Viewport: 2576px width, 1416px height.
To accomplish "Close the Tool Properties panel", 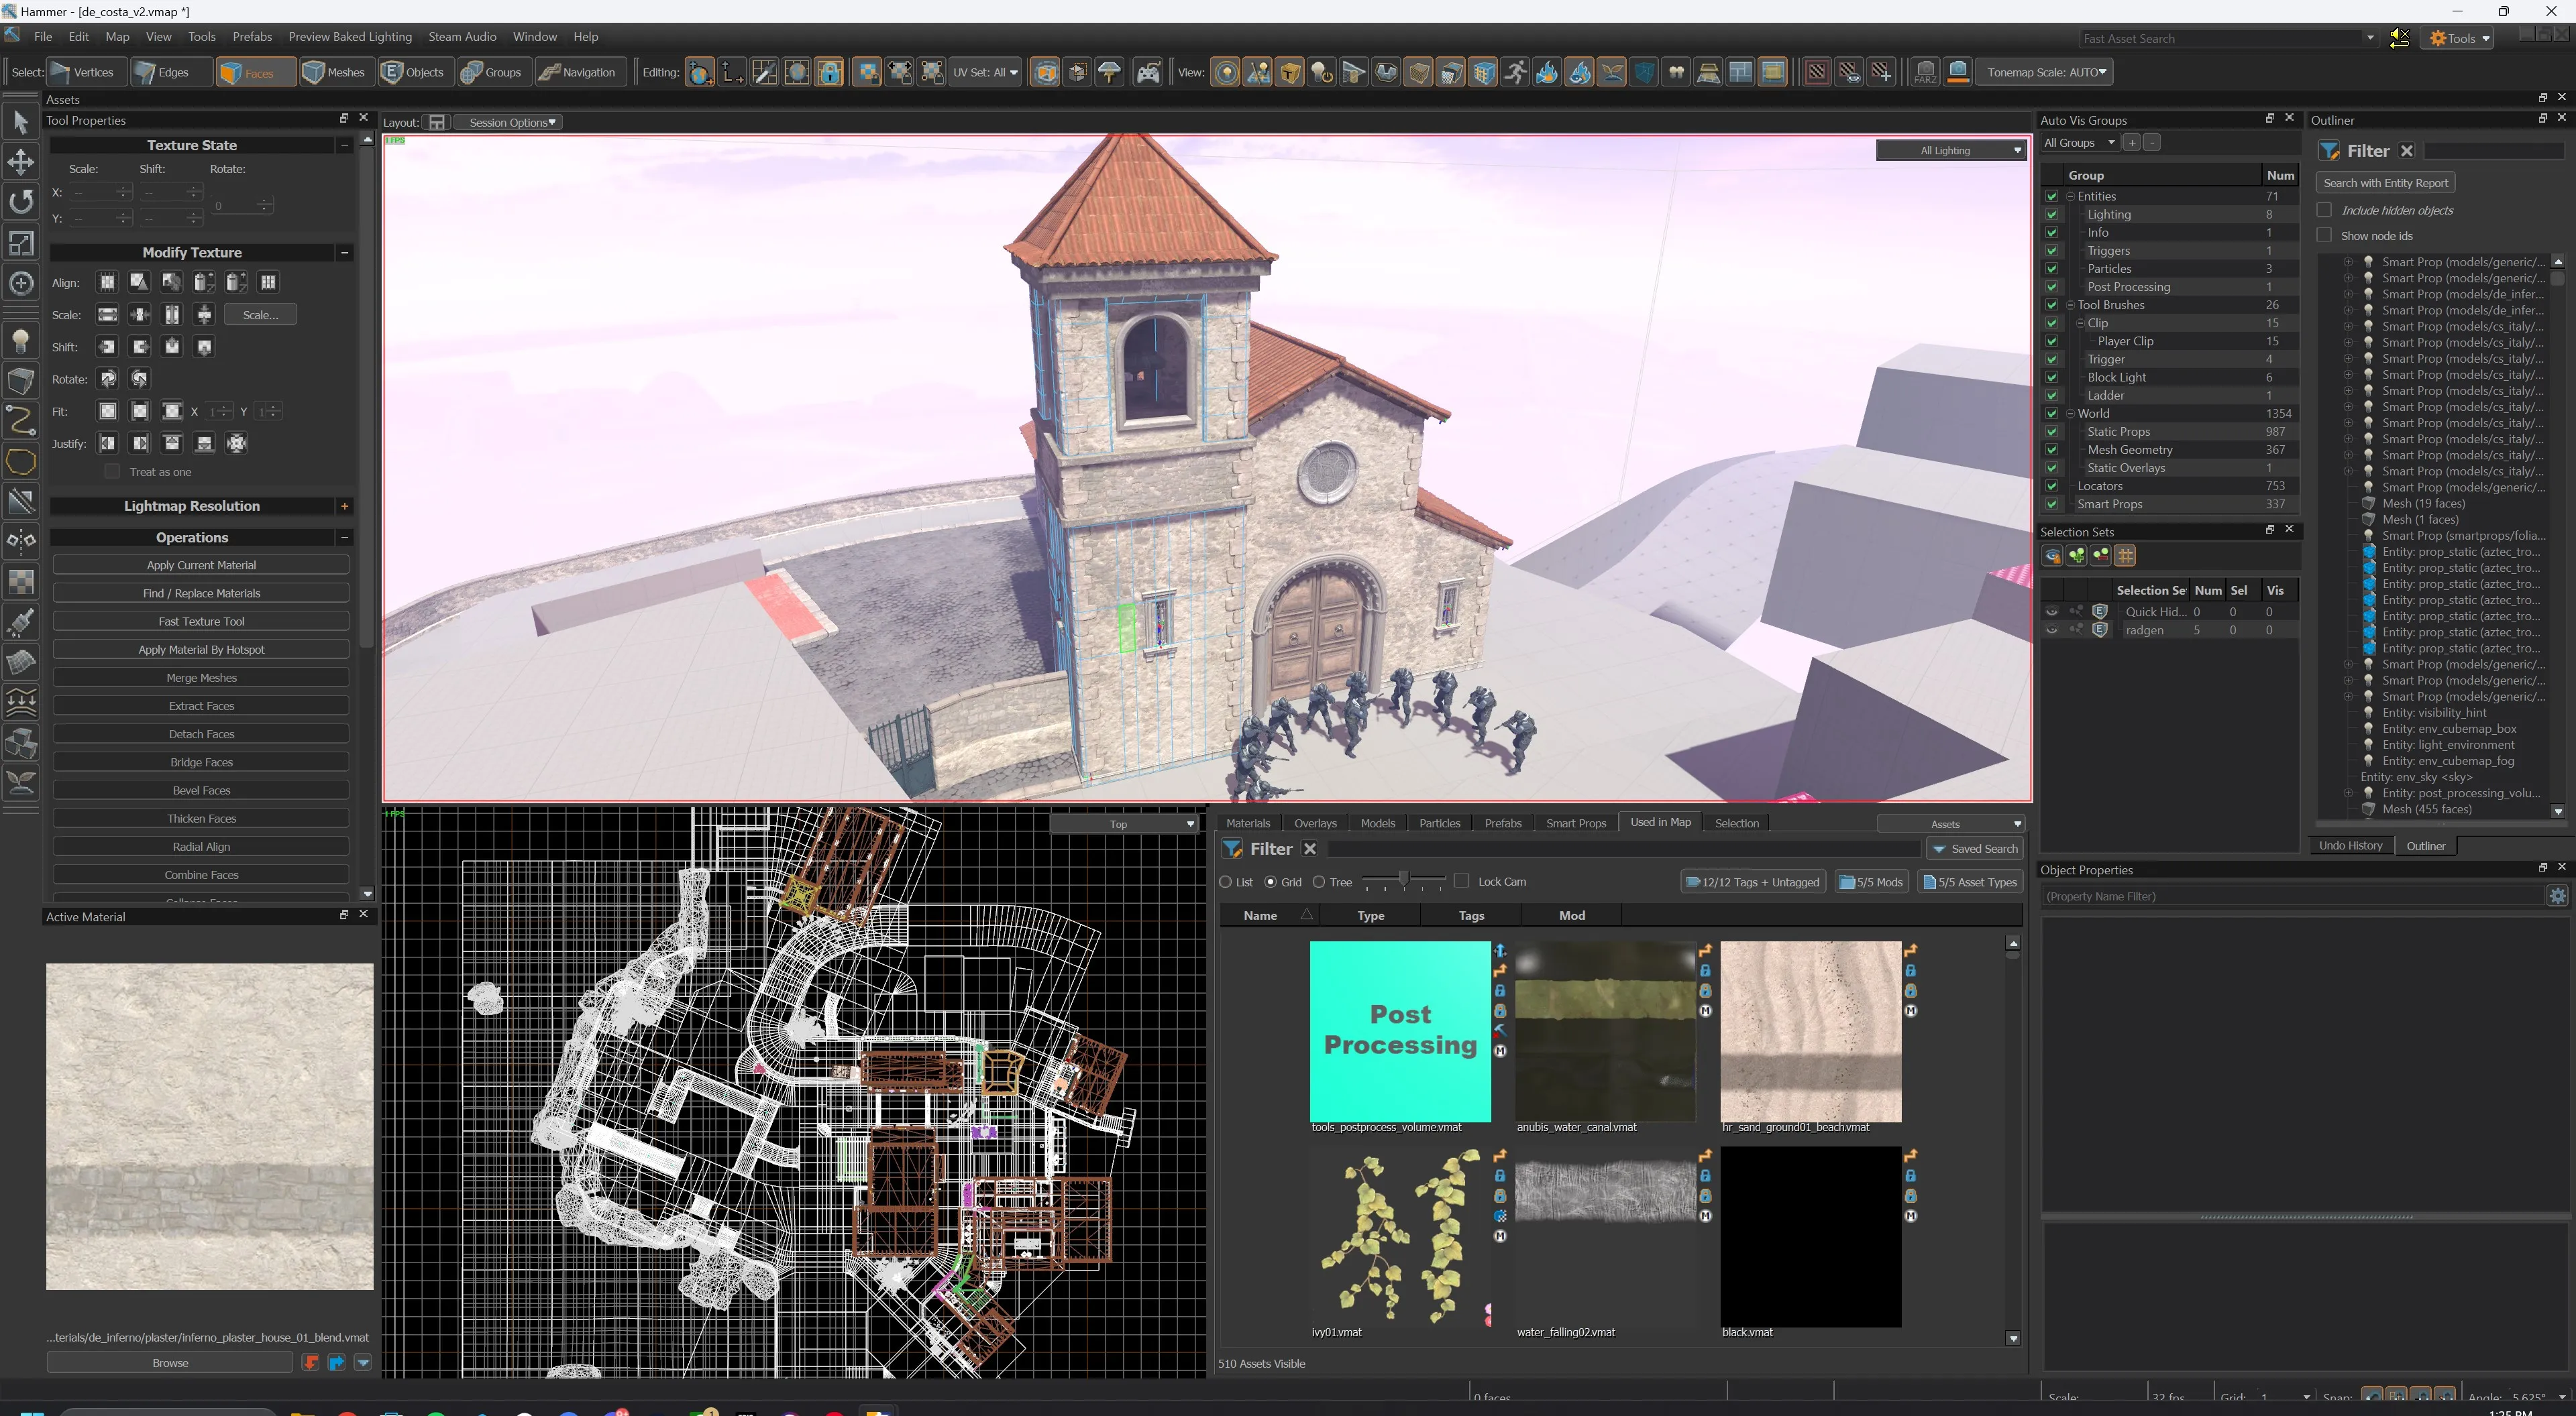I will tap(363, 119).
